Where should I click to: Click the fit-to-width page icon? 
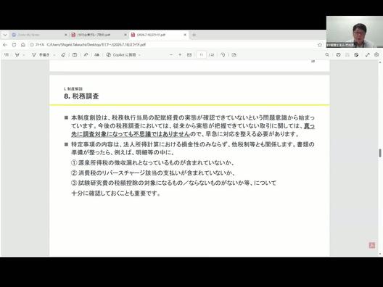coord(189,55)
